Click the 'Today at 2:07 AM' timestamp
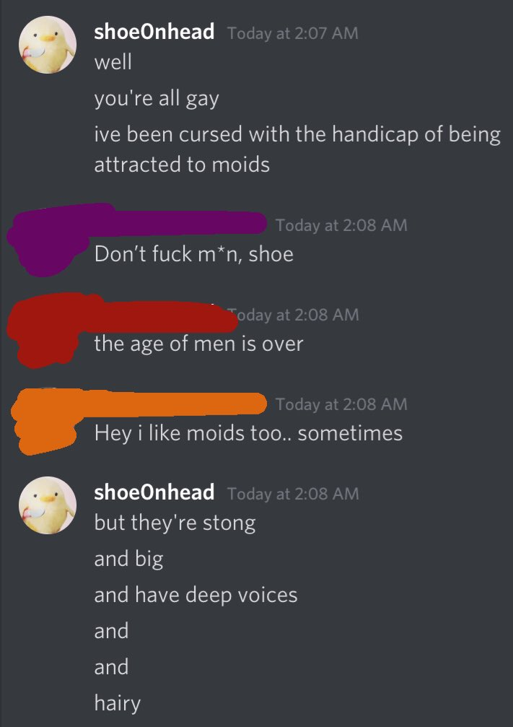 (292, 33)
